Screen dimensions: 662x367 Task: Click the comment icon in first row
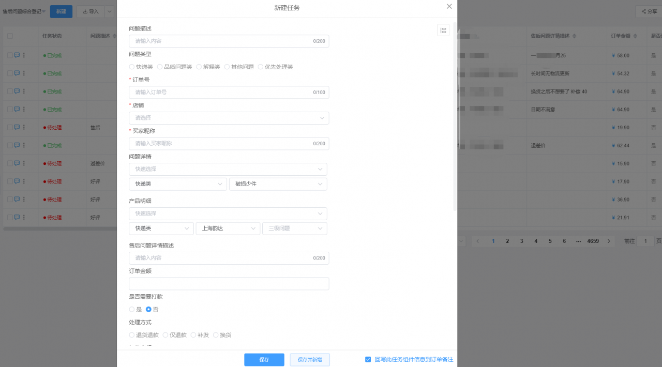(17, 55)
